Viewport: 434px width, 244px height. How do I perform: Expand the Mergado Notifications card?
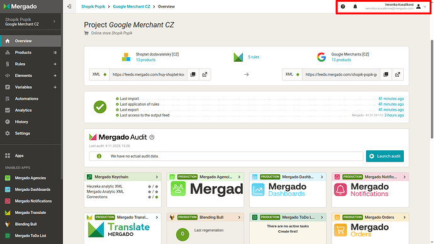[x=404, y=177]
